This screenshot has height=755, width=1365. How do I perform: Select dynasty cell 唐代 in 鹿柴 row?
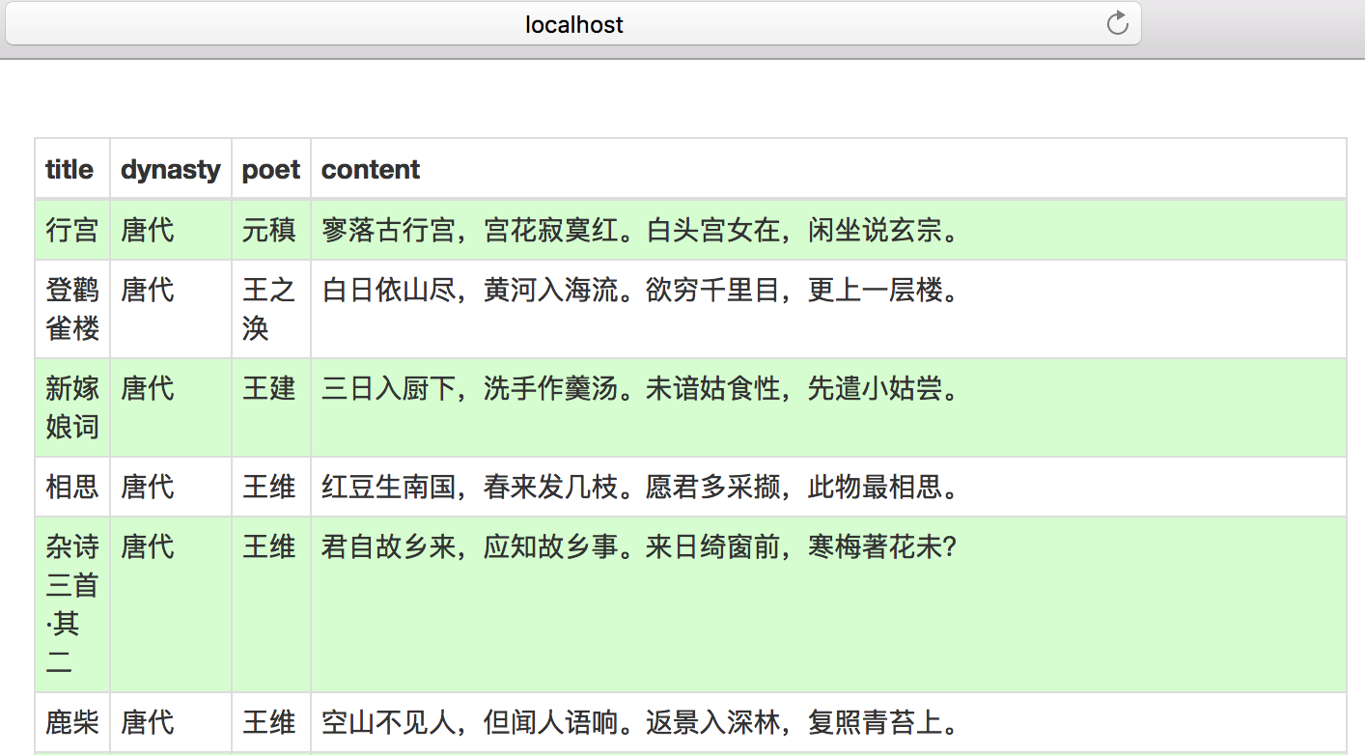[x=171, y=722]
